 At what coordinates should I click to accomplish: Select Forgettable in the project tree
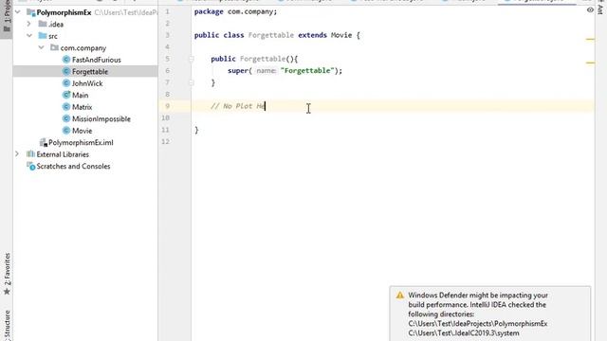(x=90, y=72)
